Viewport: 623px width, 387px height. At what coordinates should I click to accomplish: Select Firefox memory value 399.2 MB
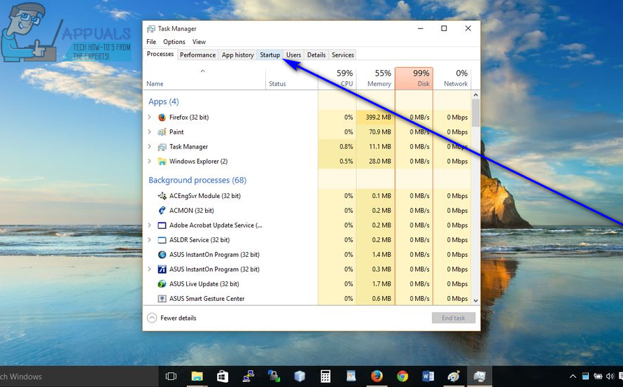pyautogui.click(x=378, y=117)
